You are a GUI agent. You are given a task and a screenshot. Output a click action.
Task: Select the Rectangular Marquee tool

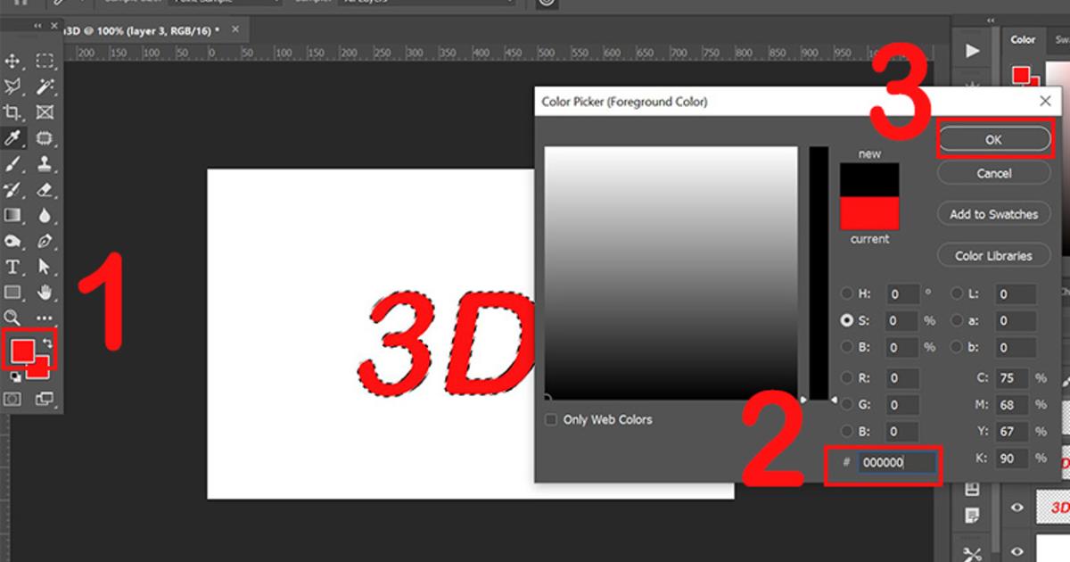45,61
